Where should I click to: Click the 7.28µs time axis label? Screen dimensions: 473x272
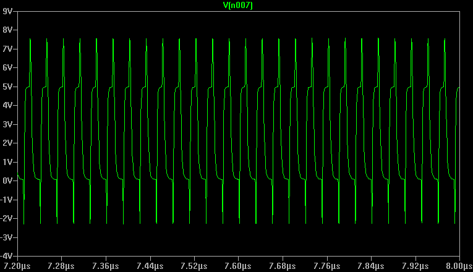point(61,266)
